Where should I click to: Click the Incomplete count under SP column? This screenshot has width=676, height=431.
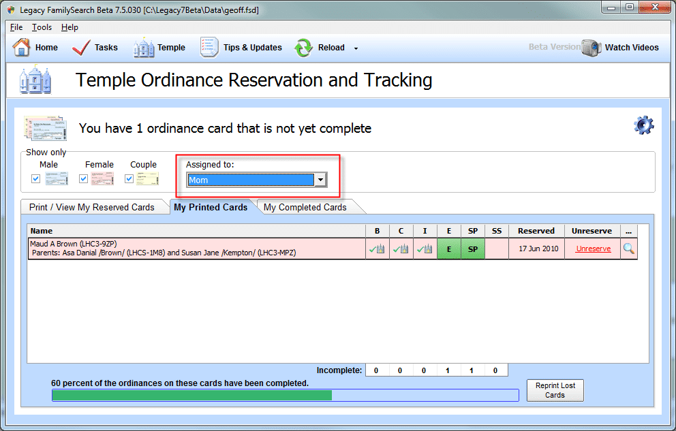pyautogui.click(x=471, y=370)
